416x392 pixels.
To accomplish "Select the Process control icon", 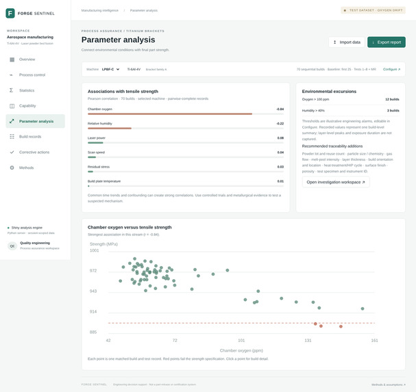I will pos(11,75).
